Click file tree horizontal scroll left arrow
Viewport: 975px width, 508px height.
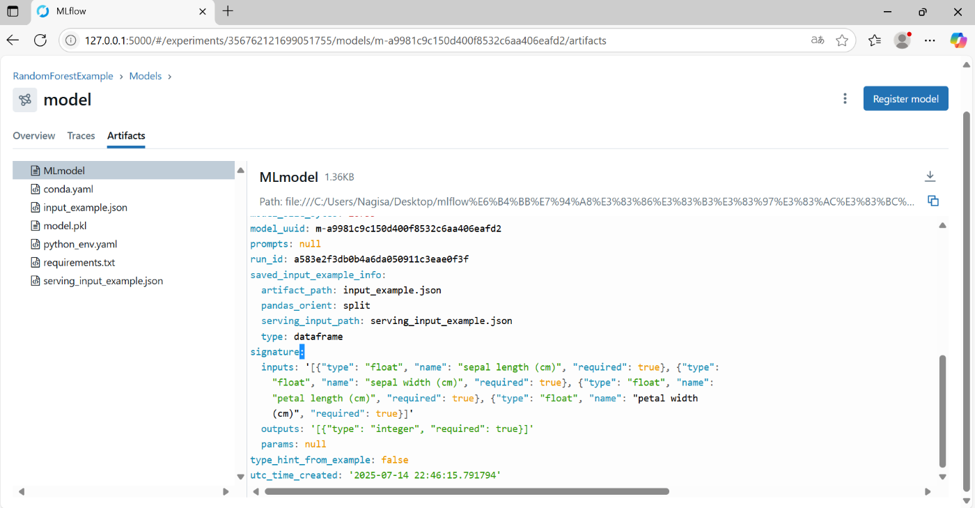click(22, 491)
